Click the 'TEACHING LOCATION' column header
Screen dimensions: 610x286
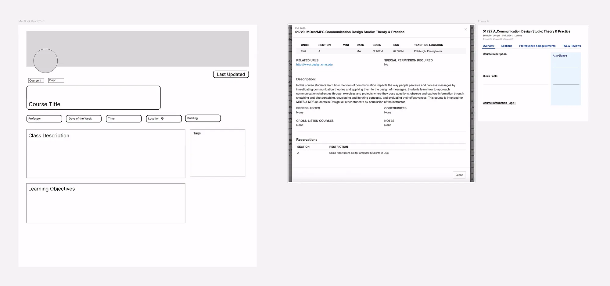(x=428, y=45)
